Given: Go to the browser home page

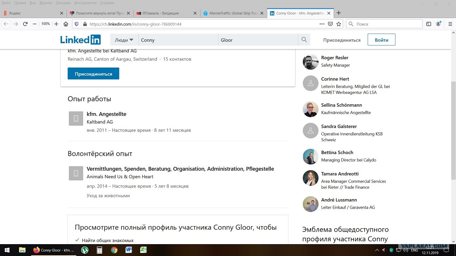Looking at the screenshot, I should [66, 24].
